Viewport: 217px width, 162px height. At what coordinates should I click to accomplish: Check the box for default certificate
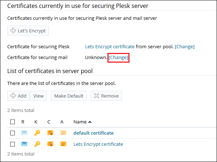tap(13, 133)
